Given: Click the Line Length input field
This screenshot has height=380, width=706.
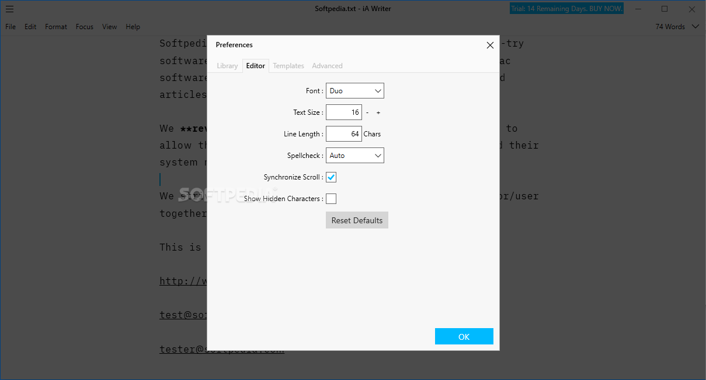Looking at the screenshot, I should pos(344,134).
